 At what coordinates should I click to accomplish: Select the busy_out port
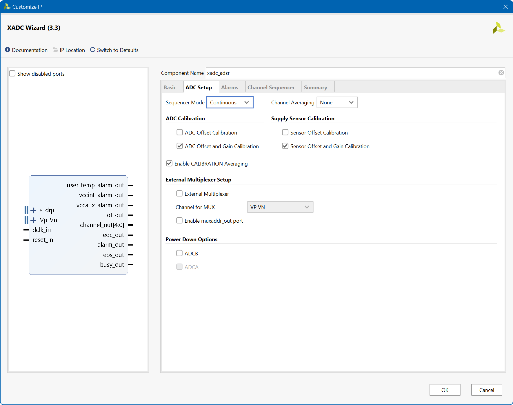click(112, 265)
